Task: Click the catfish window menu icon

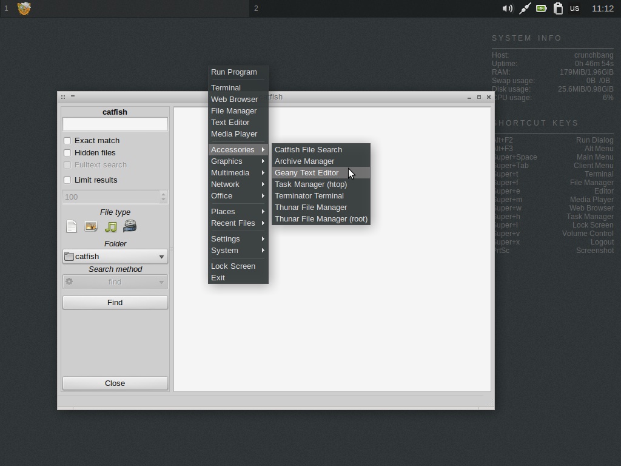Action: 63,96
